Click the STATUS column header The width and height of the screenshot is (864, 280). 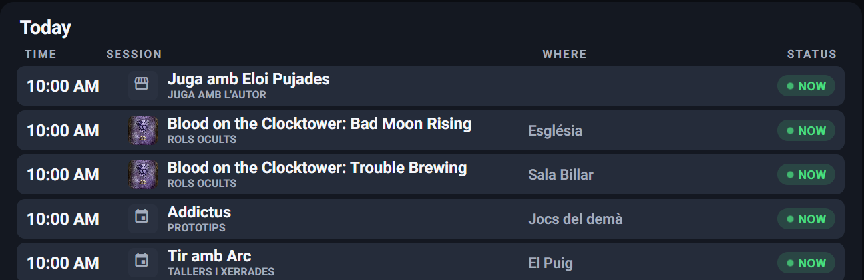(x=812, y=54)
